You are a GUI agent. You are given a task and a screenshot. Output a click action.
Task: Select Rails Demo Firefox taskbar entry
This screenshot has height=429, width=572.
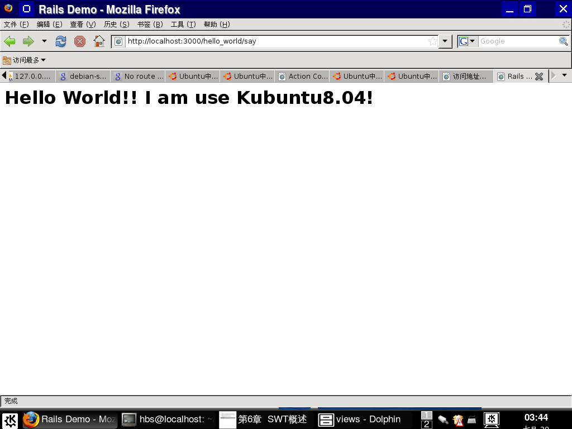point(70,420)
